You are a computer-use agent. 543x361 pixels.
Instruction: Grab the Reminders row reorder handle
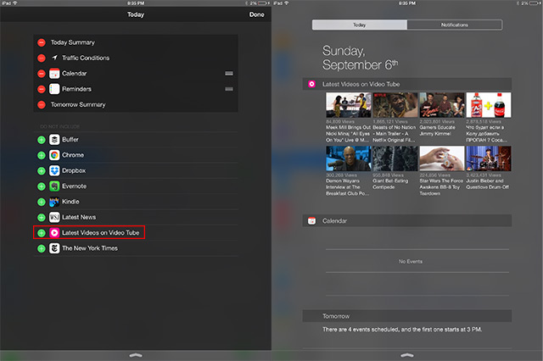(x=229, y=89)
